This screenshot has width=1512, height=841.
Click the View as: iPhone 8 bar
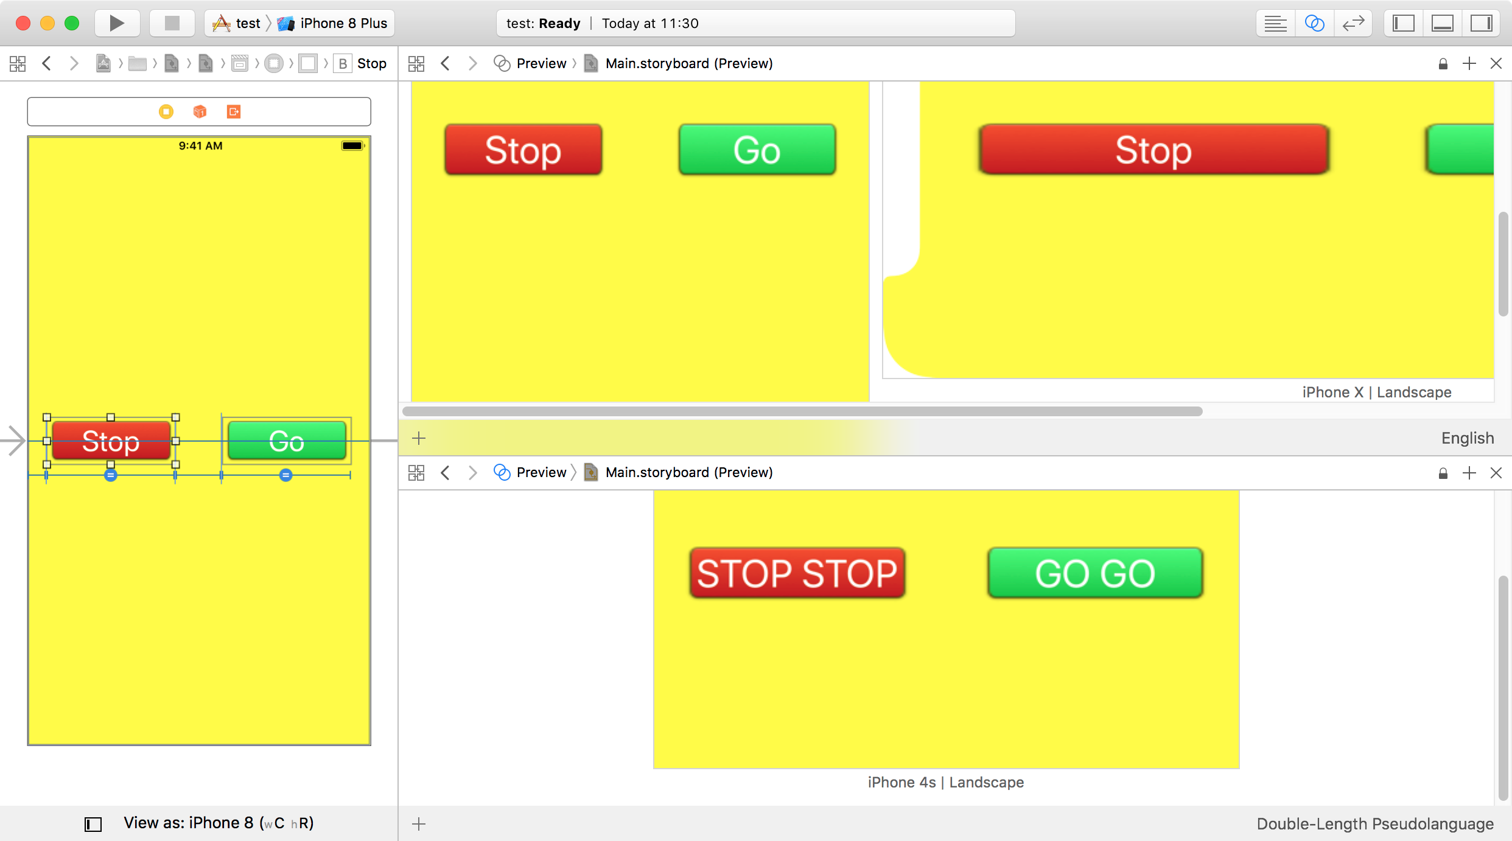(219, 822)
